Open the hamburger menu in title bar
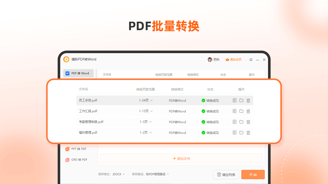The height and width of the screenshot is (184, 328). [251, 60]
